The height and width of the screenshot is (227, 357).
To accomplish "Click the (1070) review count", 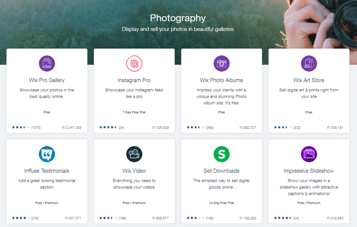I will (x=36, y=127).
